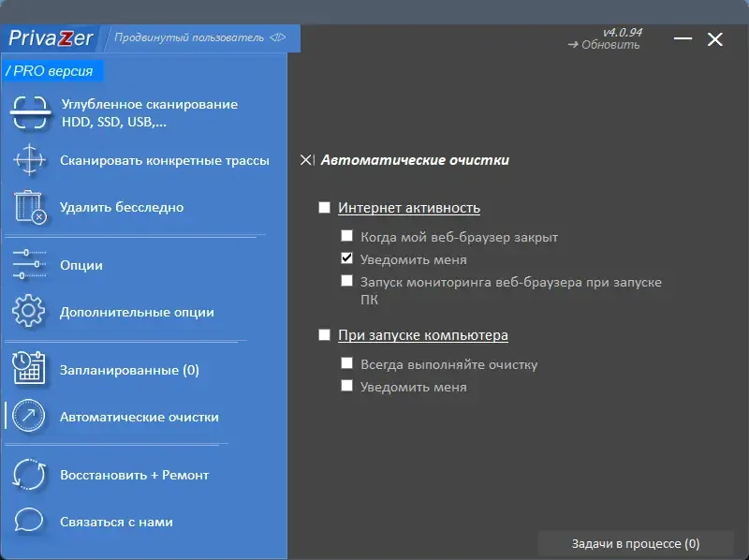The width and height of the screenshot is (749, 560).
Task: Click the deep scan HDD/SSD/USB icon
Action: (30, 113)
